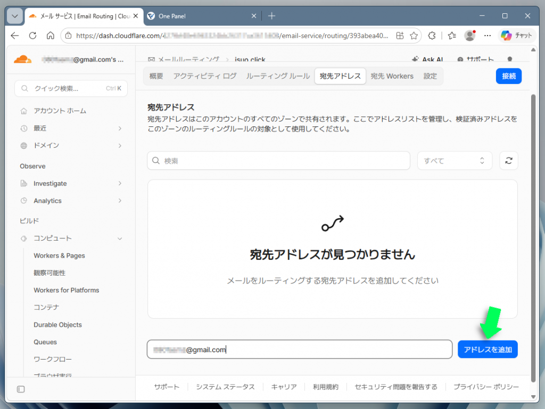This screenshot has height=409, width=545.
Task: Open the サポート footer link
Action: point(167,387)
